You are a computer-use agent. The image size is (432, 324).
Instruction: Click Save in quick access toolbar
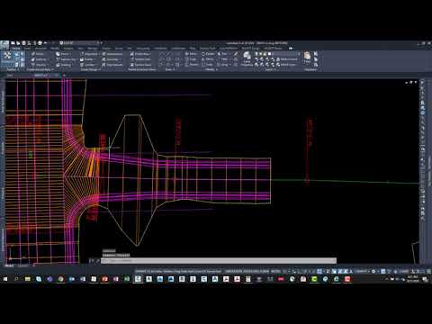(23, 43)
